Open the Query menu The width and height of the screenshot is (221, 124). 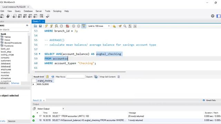point(18,11)
